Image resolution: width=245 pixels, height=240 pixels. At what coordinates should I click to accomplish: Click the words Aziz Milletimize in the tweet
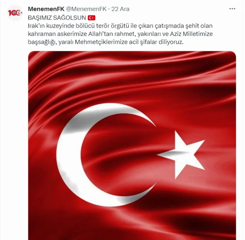(191, 34)
